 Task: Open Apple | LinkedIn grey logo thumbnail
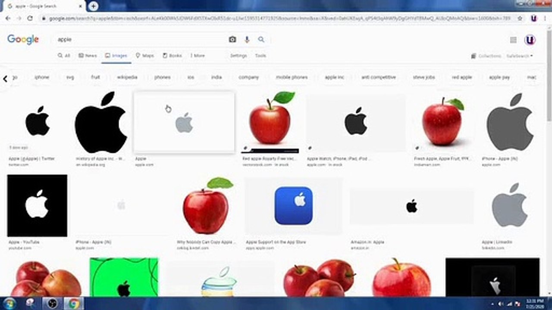coord(510,206)
